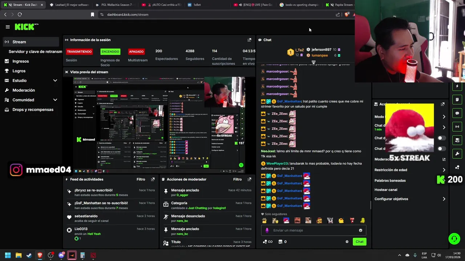Open the Windows Start menu
The image size is (465, 261).
[8, 255]
